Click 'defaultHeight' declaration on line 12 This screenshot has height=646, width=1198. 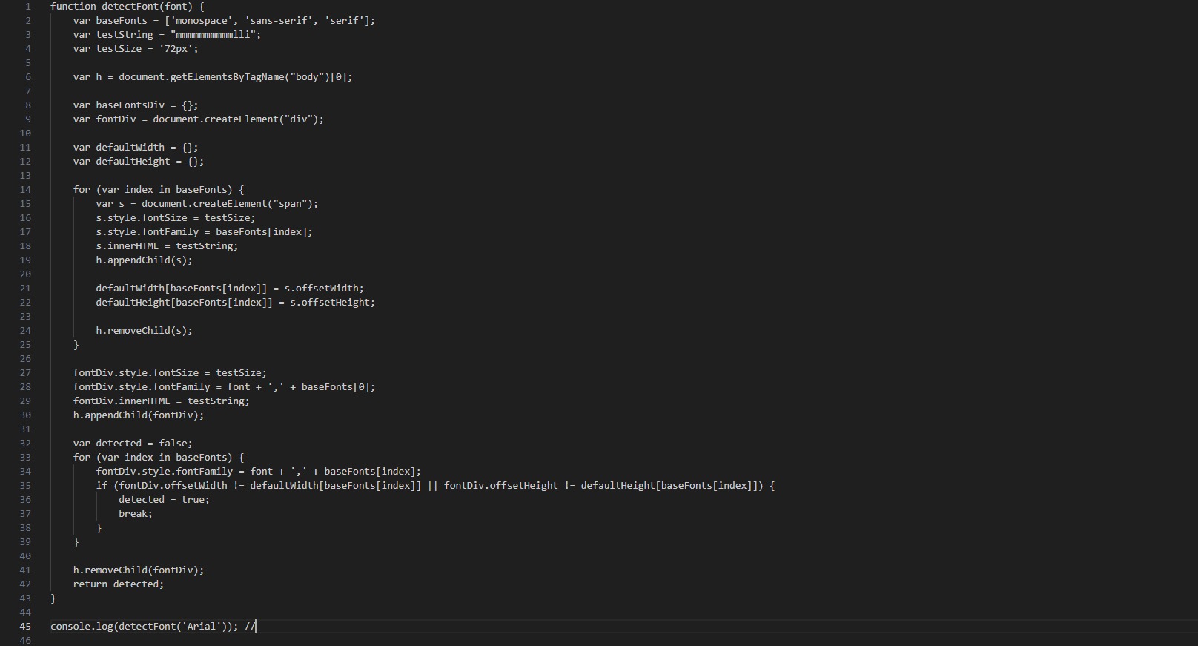[133, 161]
